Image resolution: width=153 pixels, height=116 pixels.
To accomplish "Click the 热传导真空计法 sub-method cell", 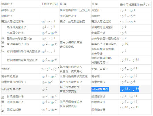I will 16,27.
